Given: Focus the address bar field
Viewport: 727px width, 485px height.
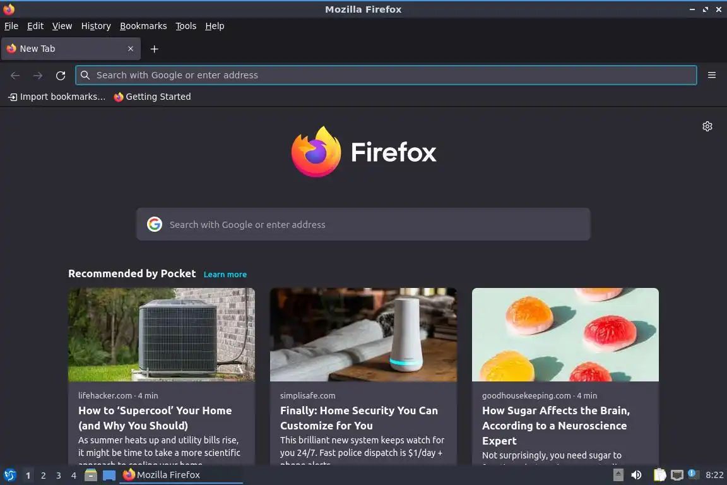Looking at the screenshot, I should click(x=386, y=75).
